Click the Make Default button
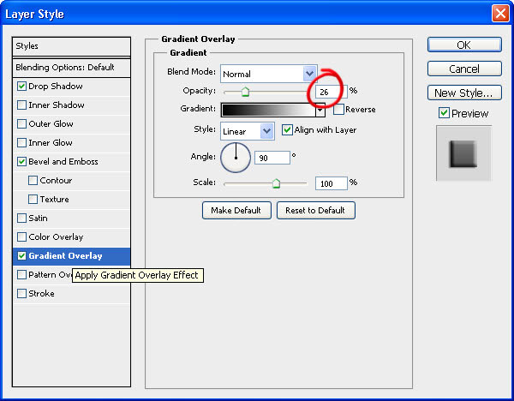This screenshot has width=514, height=401. click(x=236, y=210)
